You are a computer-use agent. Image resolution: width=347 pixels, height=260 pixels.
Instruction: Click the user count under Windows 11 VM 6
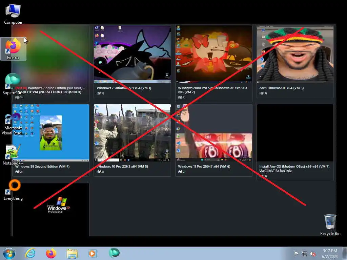182,172
